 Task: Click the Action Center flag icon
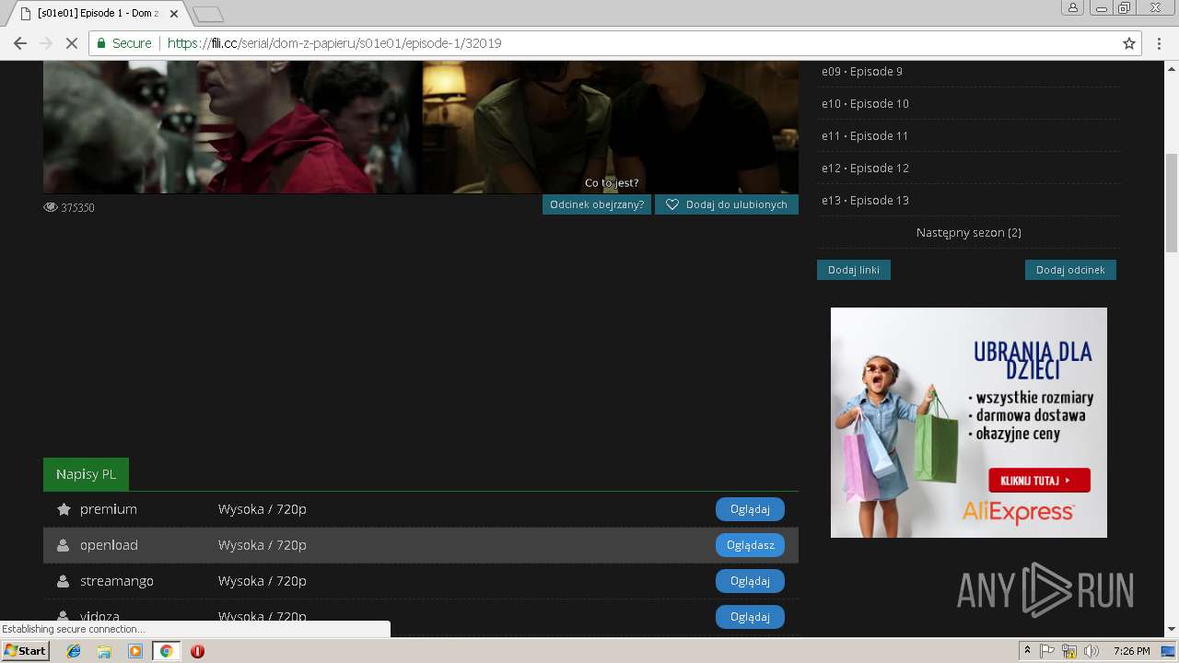coord(1047,651)
